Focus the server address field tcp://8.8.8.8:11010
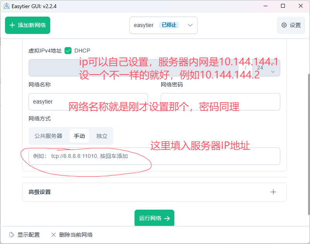Image resolution: width=310 pixels, height=244 pixels. click(154, 156)
